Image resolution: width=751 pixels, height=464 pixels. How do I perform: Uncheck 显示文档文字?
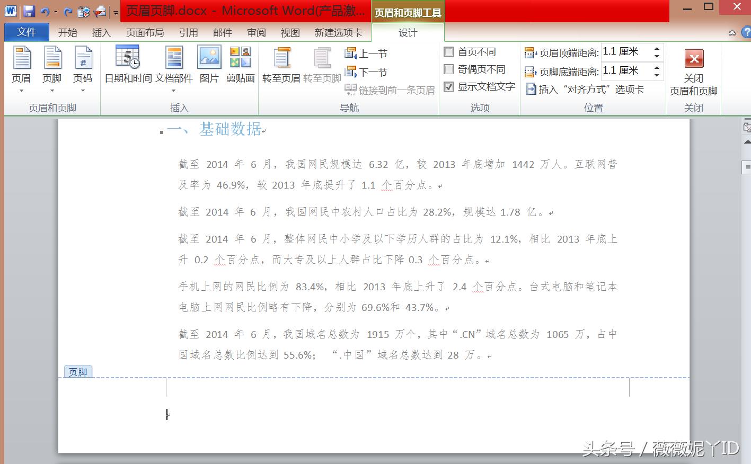(x=449, y=86)
